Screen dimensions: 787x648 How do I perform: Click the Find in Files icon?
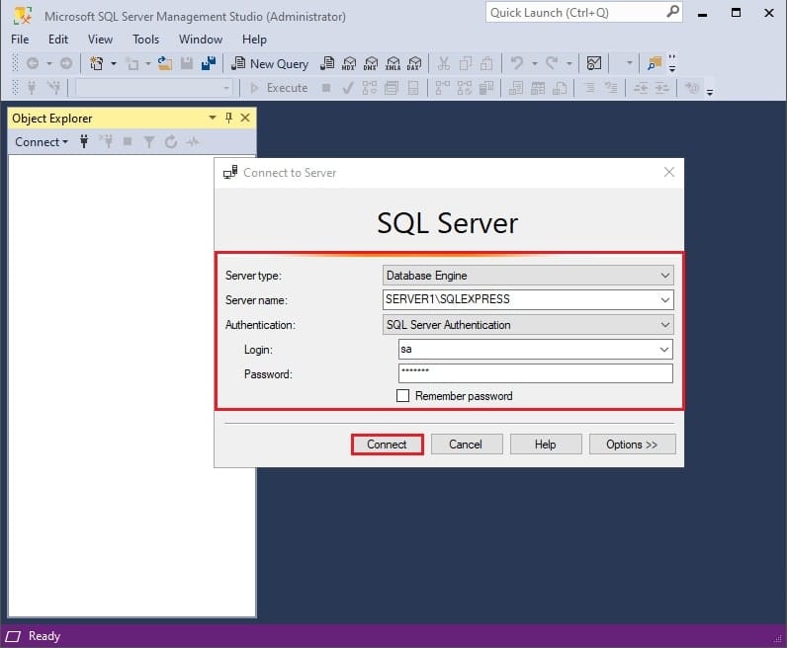point(654,63)
